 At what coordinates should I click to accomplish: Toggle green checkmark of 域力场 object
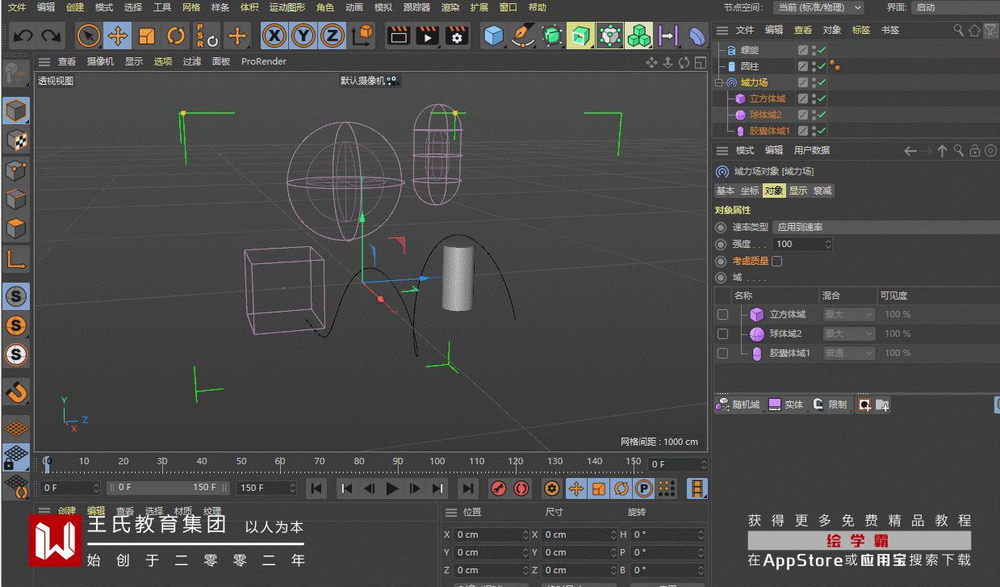tap(822, 82)
